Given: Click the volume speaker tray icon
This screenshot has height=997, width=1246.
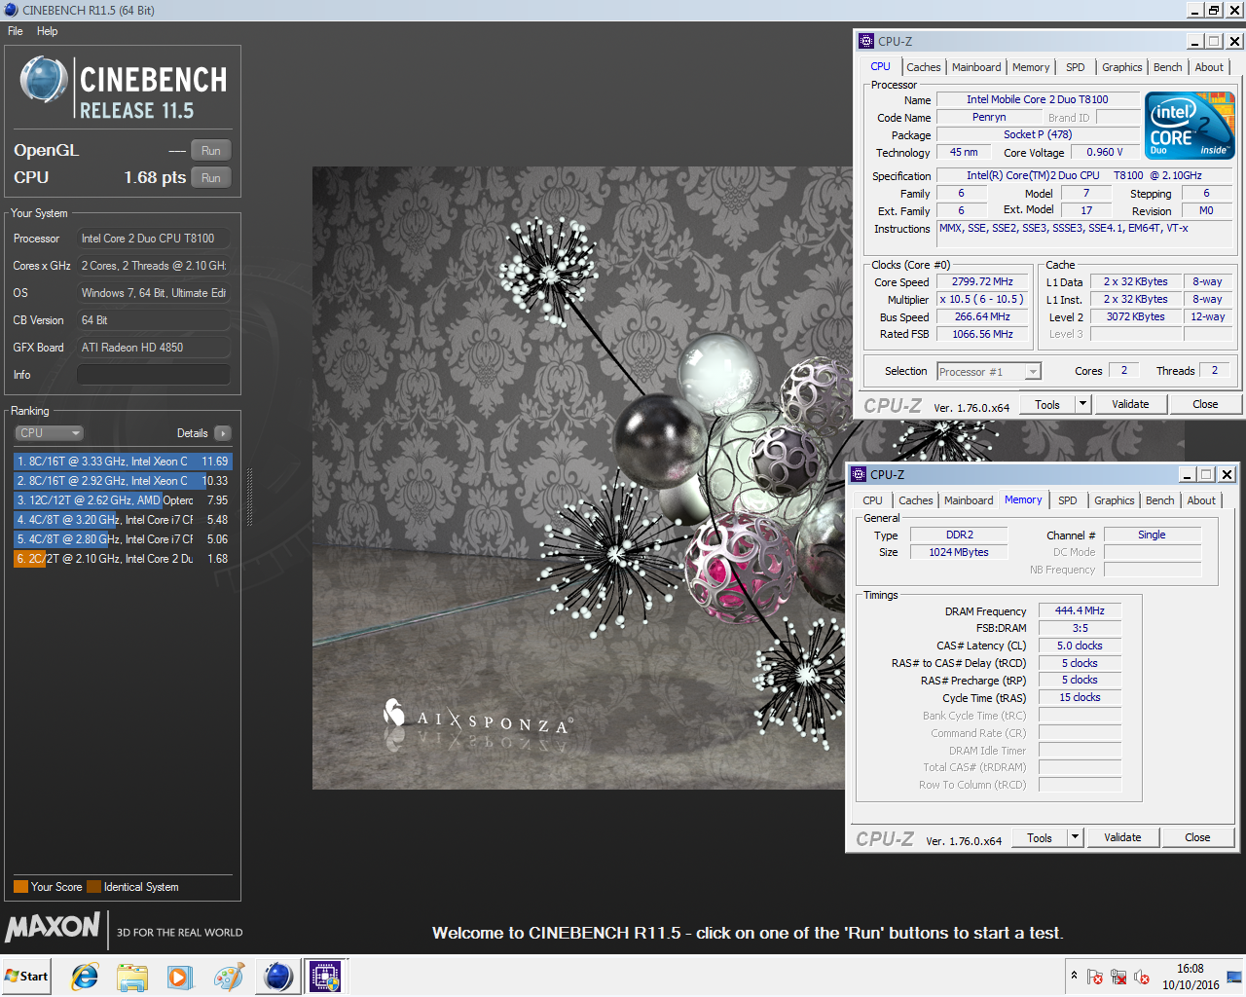Looking at the screenshot, I should coord(1142,977).
